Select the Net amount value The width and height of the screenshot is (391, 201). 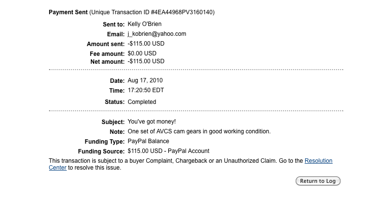(x=146, y=61)
